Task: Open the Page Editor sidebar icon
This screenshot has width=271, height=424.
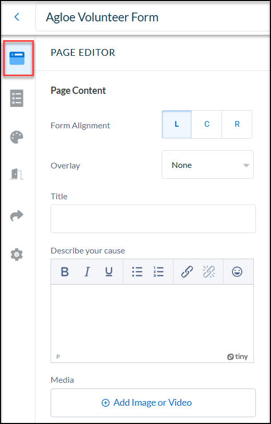Action: [x=17, y=58]
